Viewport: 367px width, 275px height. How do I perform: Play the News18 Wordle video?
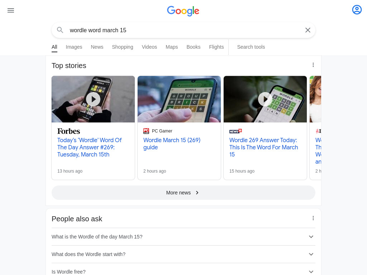265,99
